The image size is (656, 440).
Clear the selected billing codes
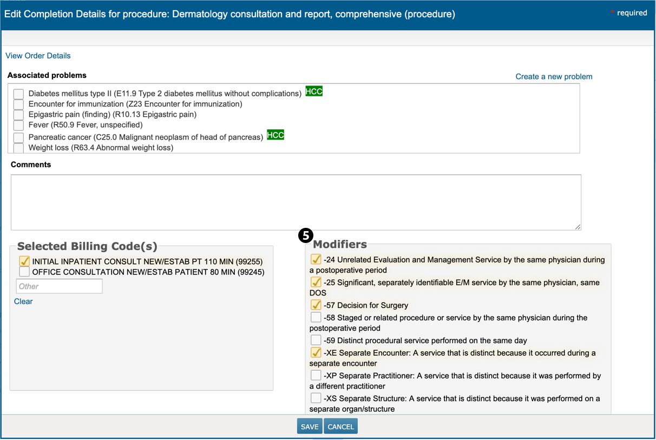click(x=23, y=301)
